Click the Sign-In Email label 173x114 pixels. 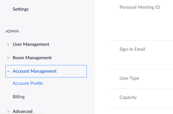132,49
